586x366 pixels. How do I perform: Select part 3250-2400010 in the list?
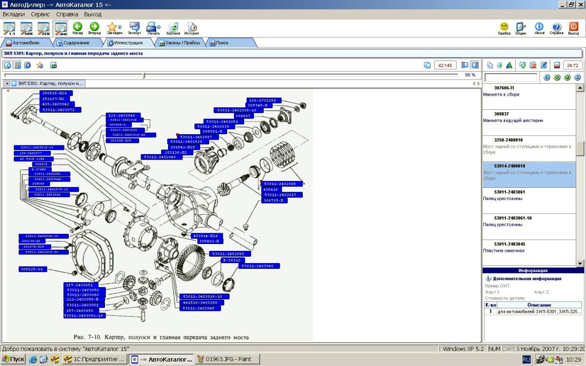pos(529,148)
